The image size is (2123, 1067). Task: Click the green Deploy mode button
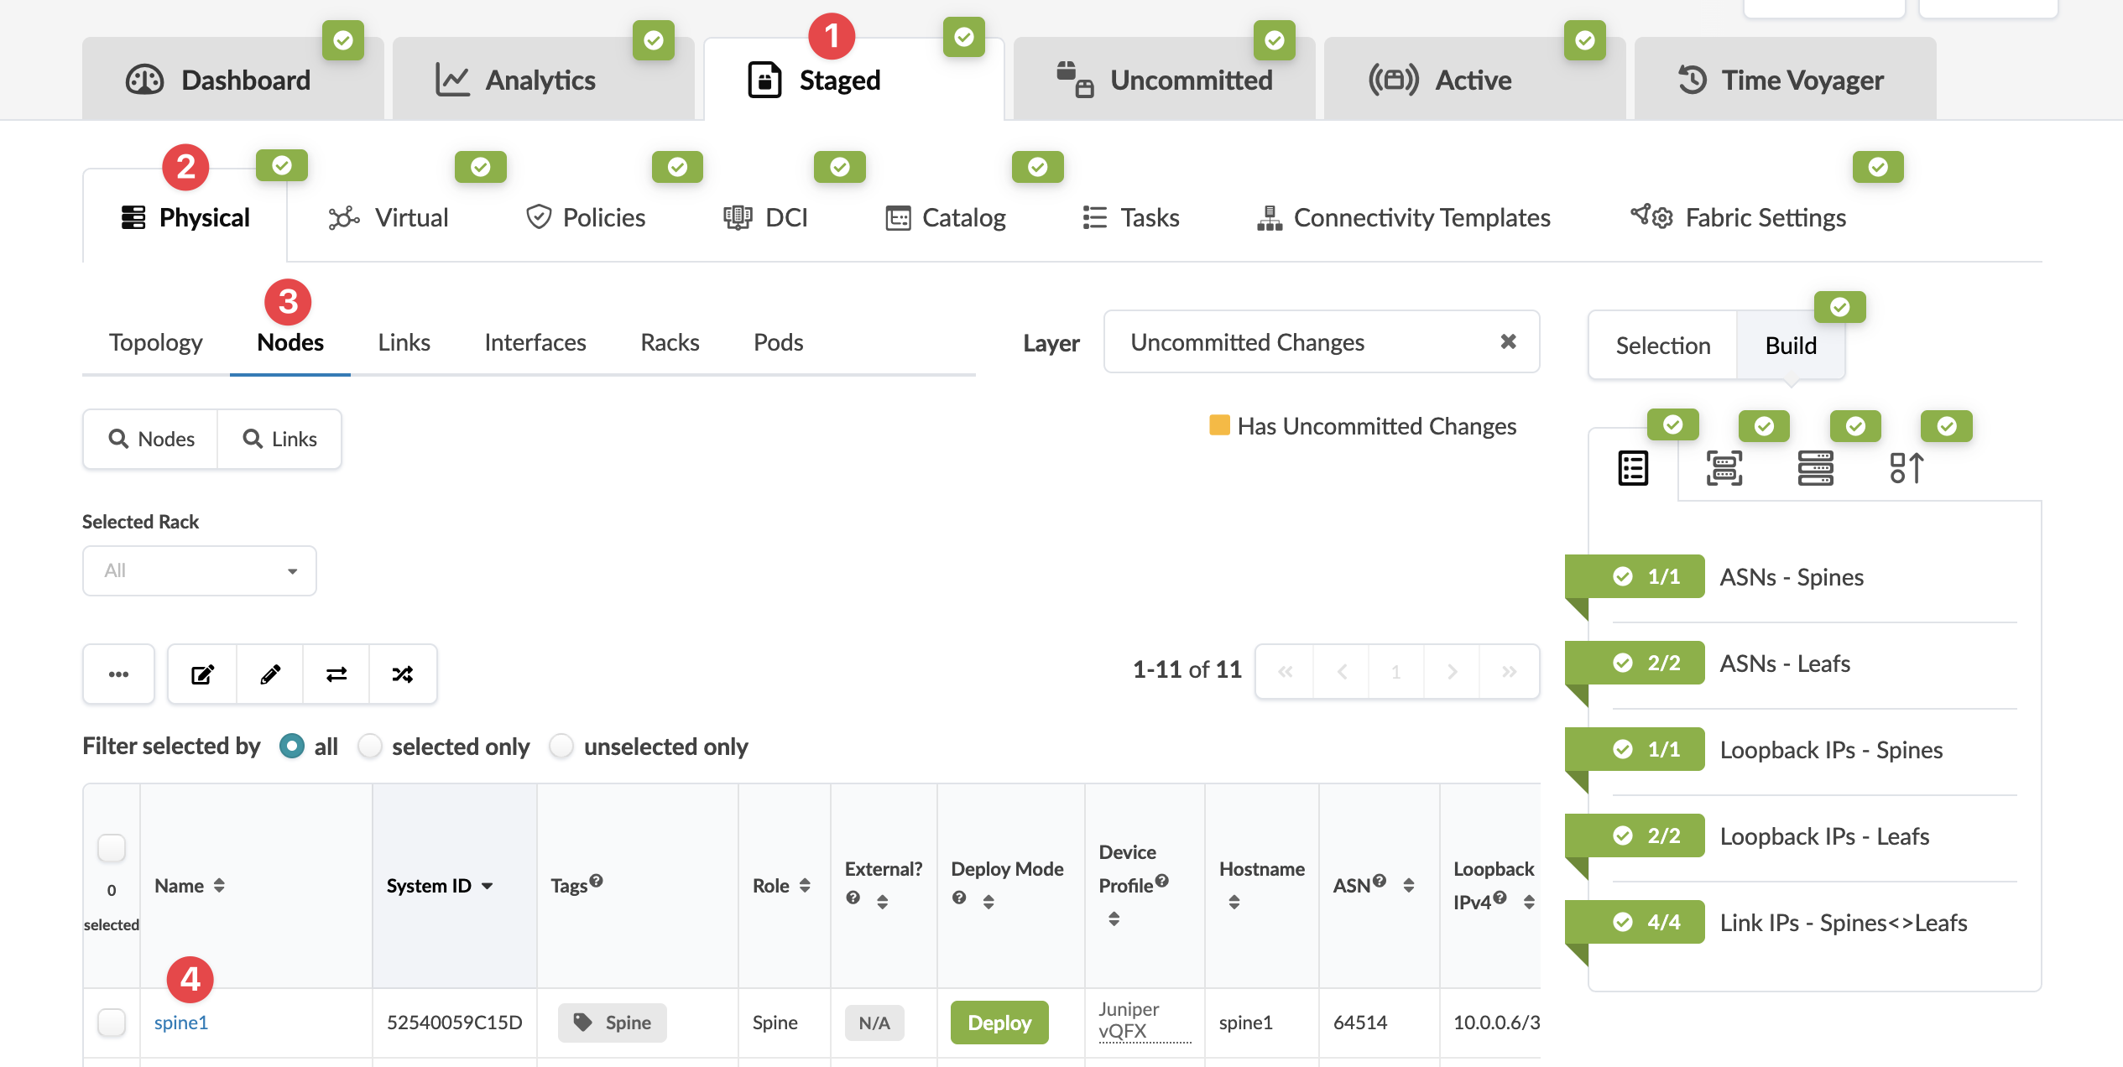[999, 1022]
